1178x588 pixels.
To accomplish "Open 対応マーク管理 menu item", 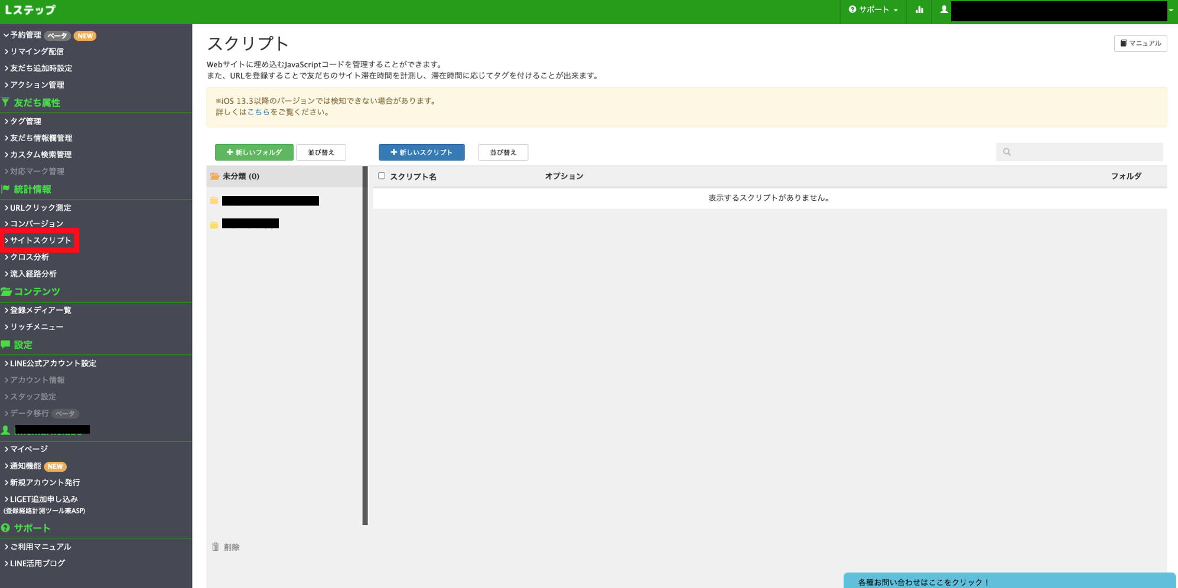I will [x=34, y=171].
